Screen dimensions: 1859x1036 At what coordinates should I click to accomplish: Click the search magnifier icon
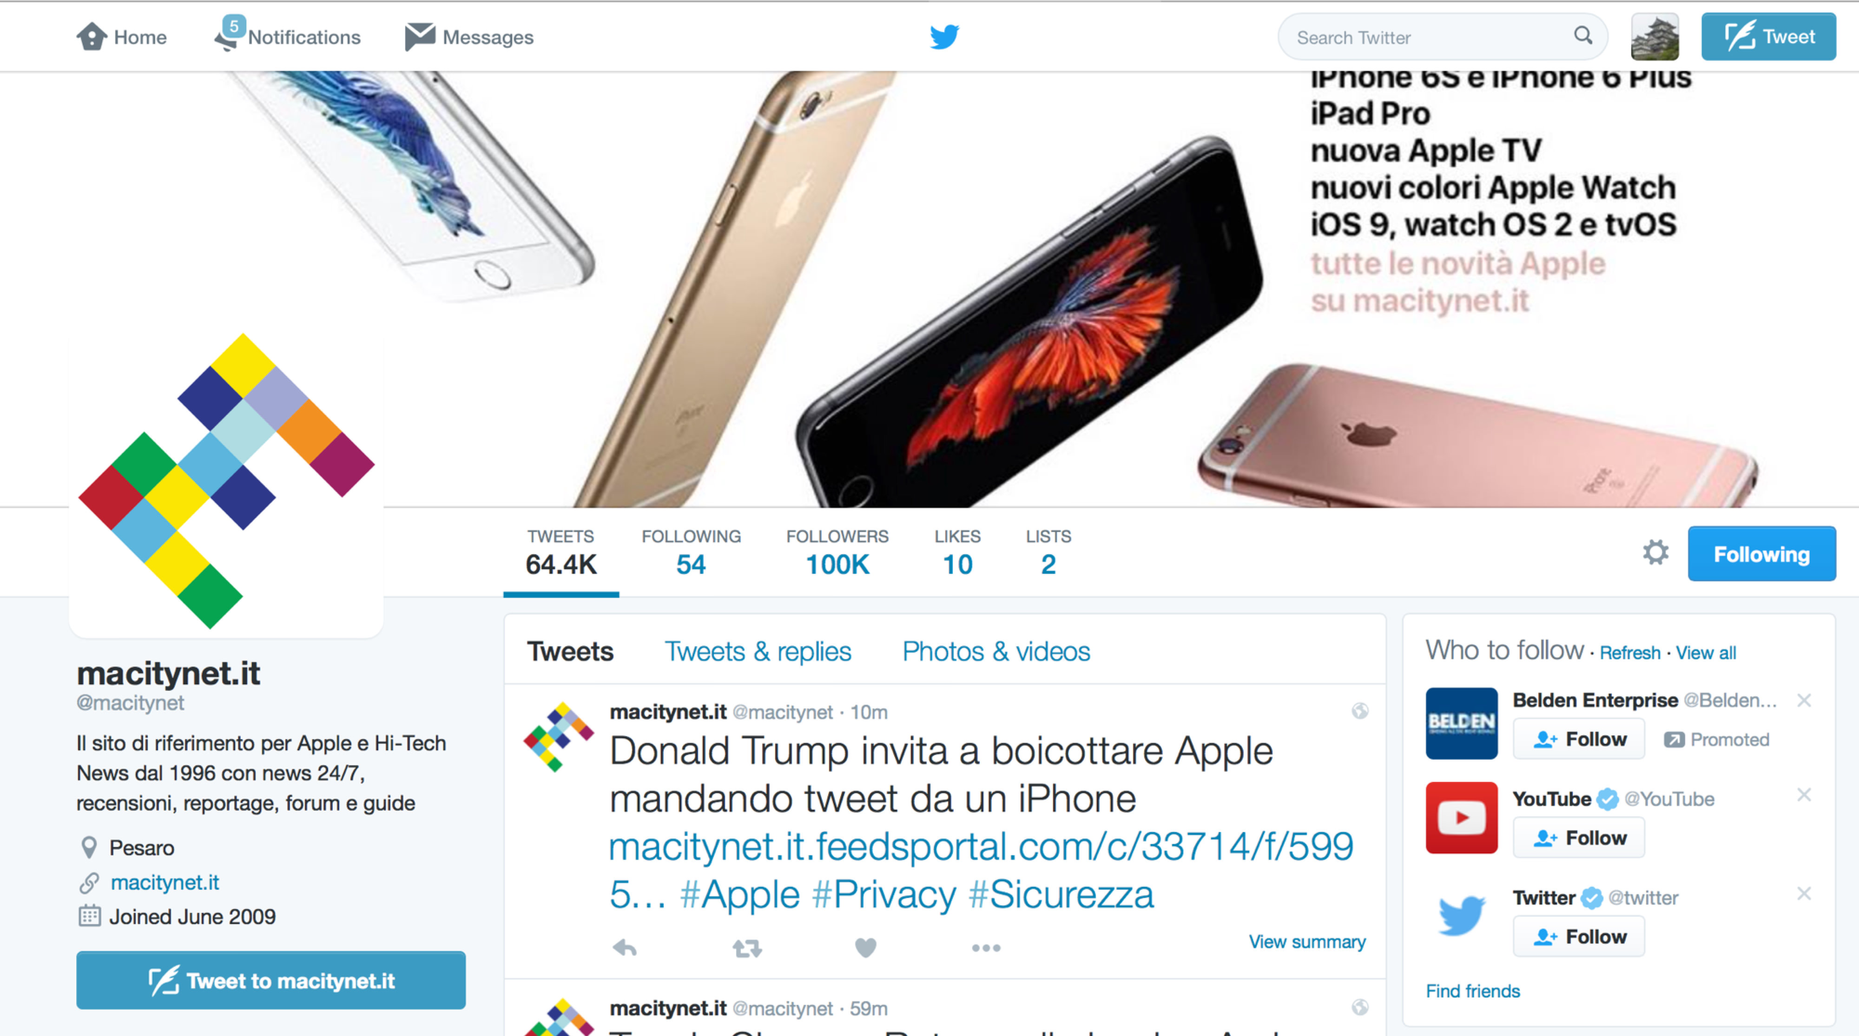click(x=1582, y=35)
